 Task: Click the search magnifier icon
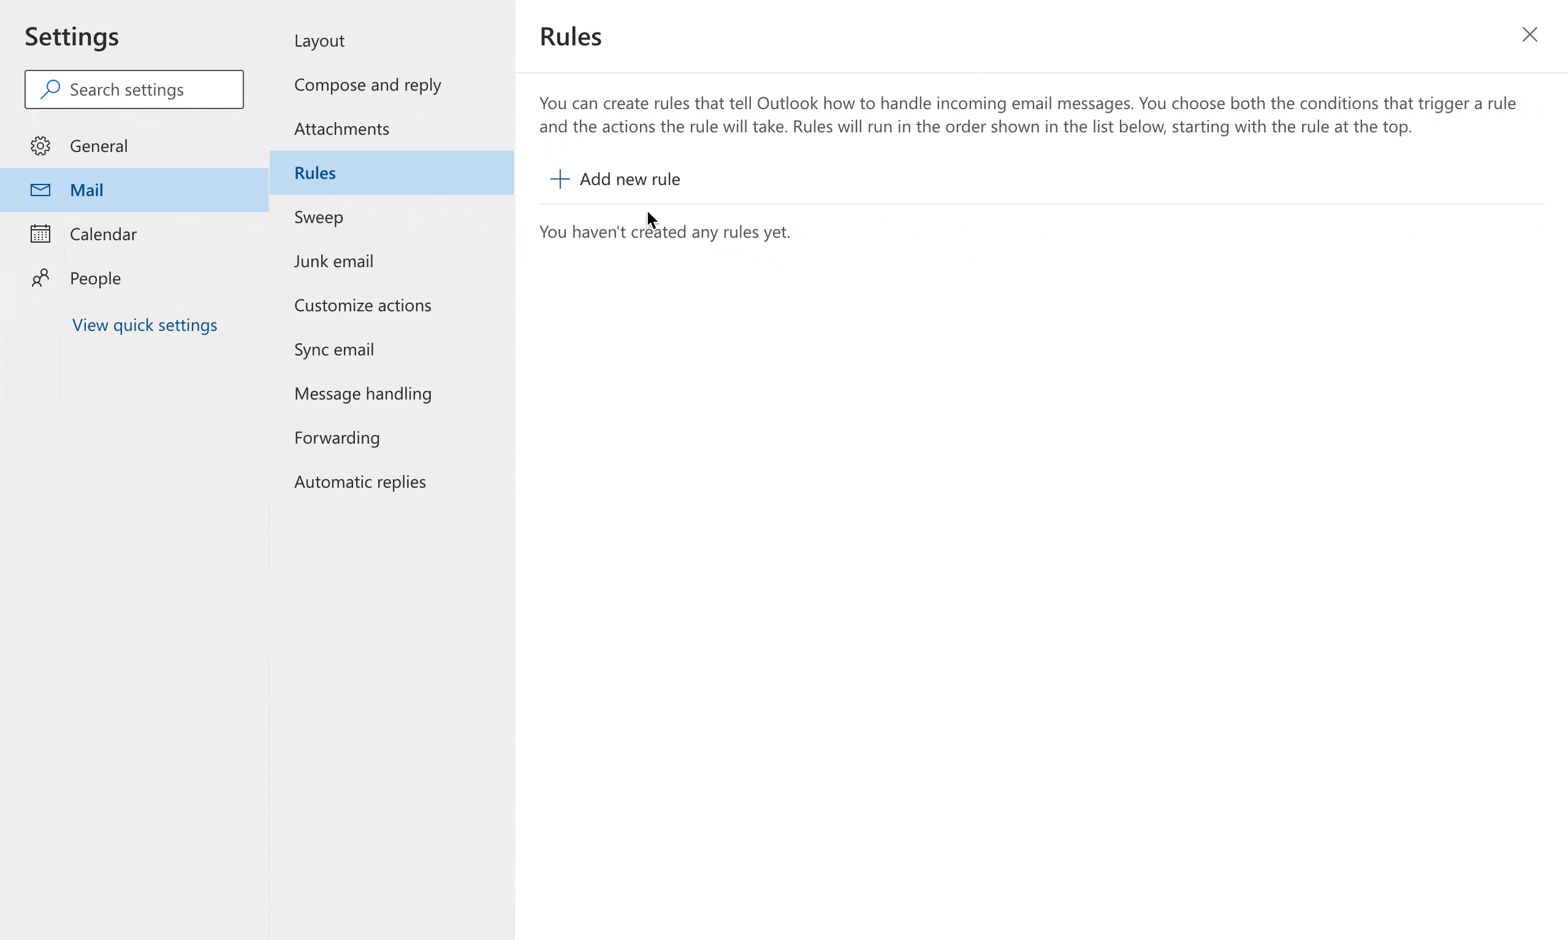(x=50, y=89)
